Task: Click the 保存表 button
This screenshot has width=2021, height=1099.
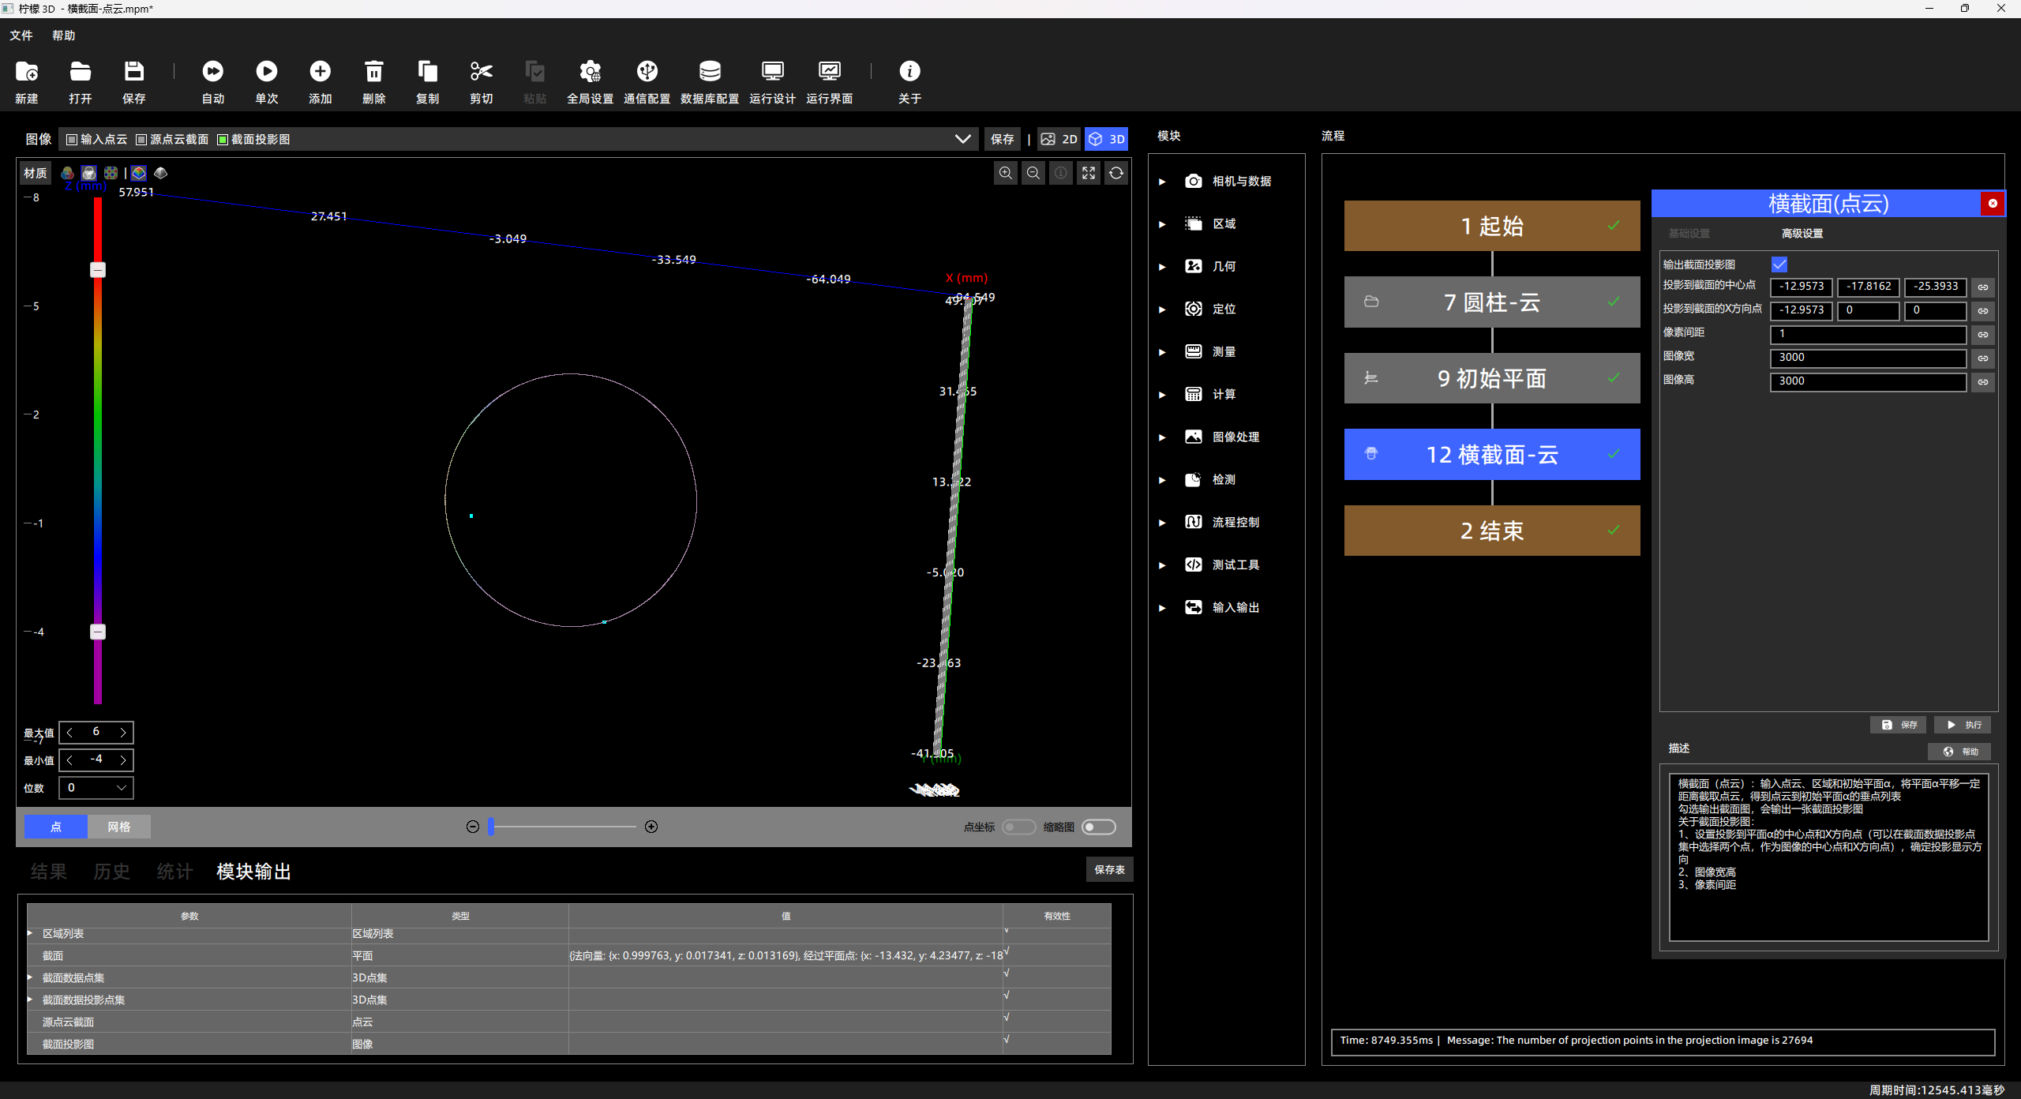Action: click(1110, 869)
